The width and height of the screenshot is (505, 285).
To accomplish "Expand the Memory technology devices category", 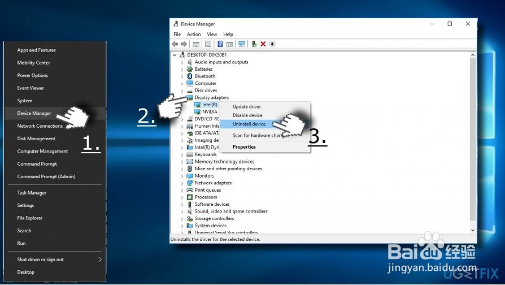I will point(182,162).
